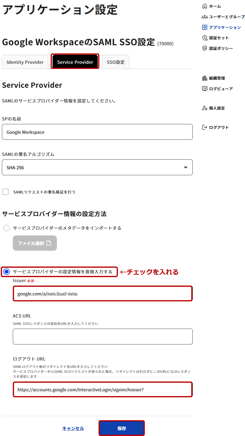The image size is (245, 436).
Task: Click the authentication policy shield icon
Action: (205, 48)
